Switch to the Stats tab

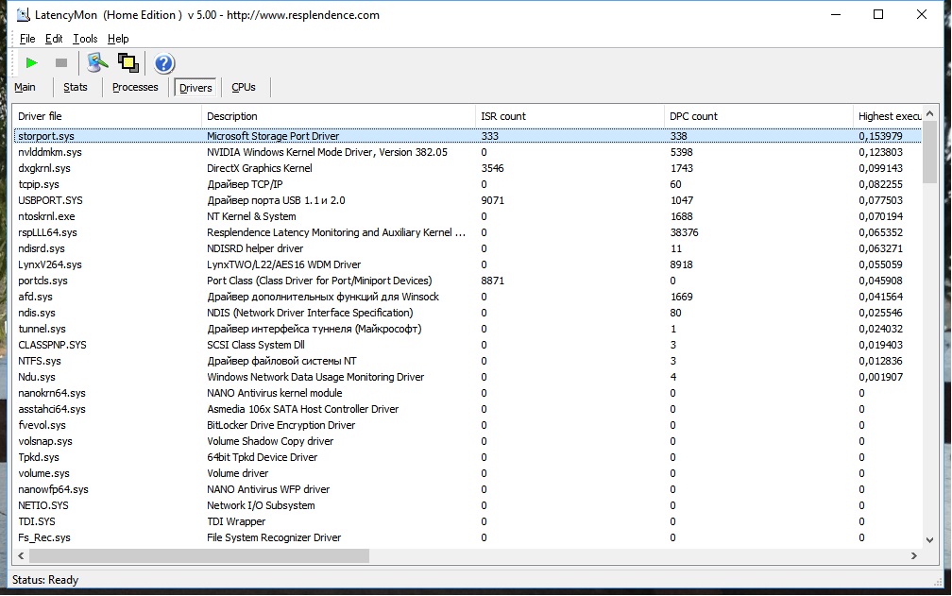pos(76,88)
